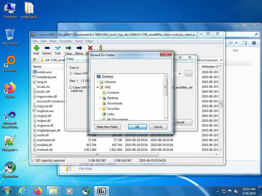The width and height of the screenshot is (262, 196).
Task: Click 7-Zip horizontal scrollbar thumb
Action: click(97, 154)
